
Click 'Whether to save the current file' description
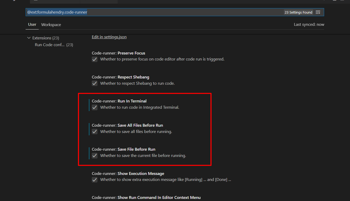tap(143, 156)
